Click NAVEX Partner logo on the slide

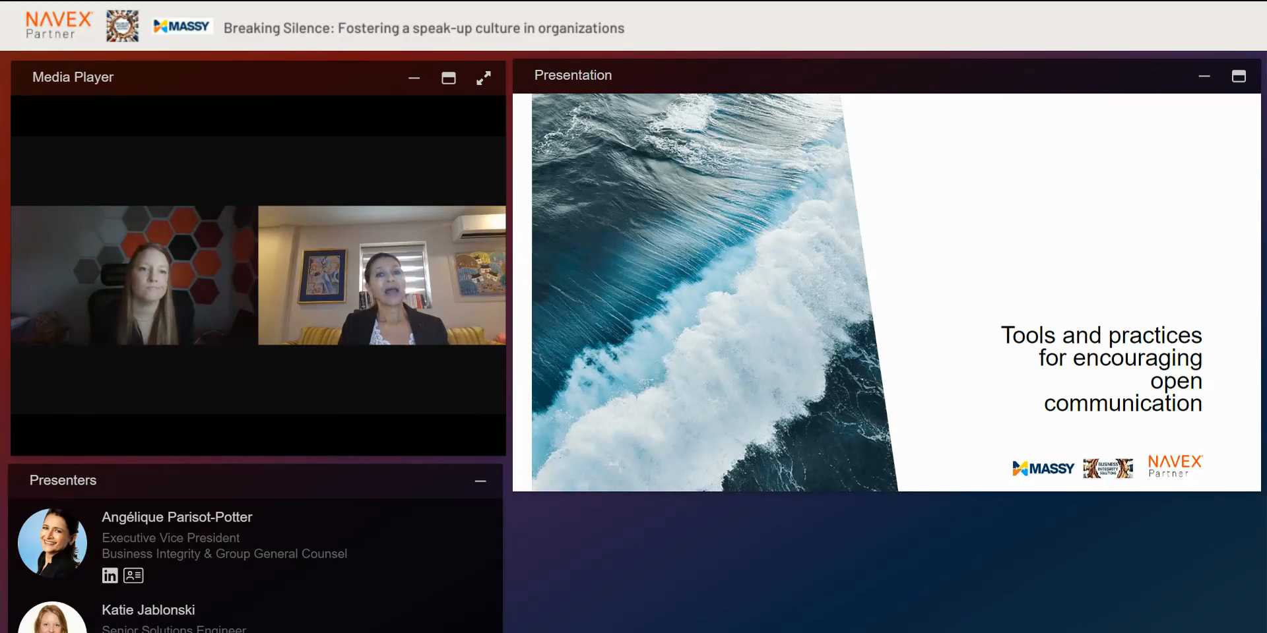click(1175, 466)
